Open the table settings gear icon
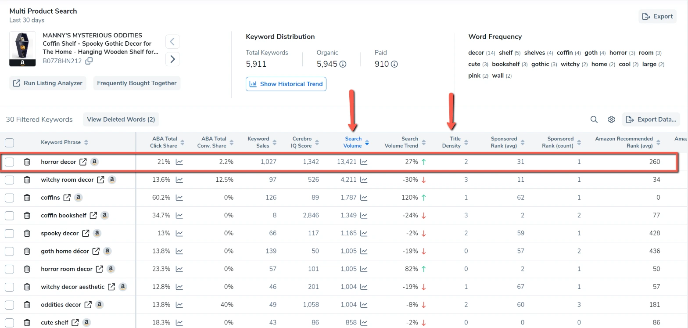Image resolution: width=688 pixels, height=328 pixels. click(x=611, y=119)
